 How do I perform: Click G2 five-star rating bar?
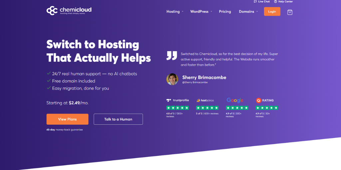pos(267,108)
